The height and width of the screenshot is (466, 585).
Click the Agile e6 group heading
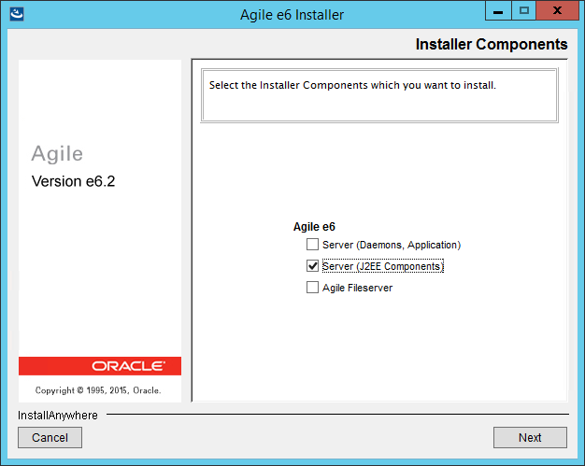[314, 227]
